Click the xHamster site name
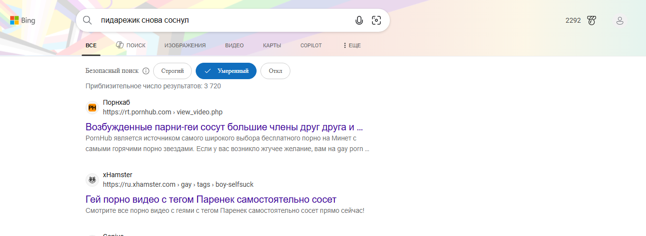 click(x=117, y=175)
